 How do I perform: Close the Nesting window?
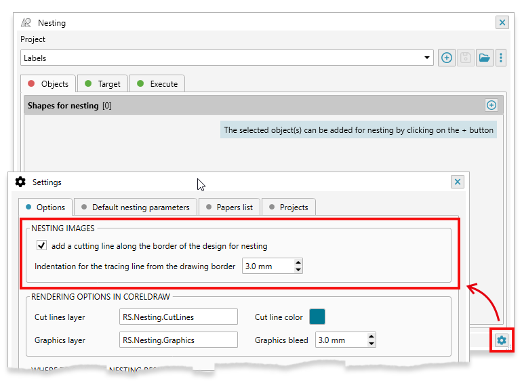502,22
